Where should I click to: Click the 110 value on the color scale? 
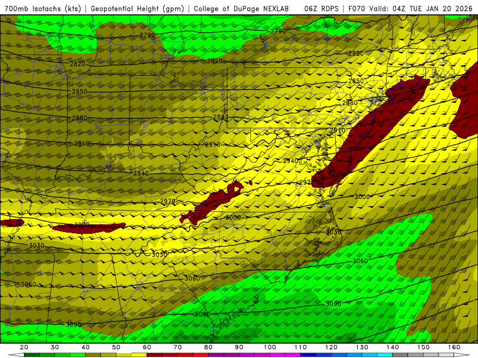301,347
